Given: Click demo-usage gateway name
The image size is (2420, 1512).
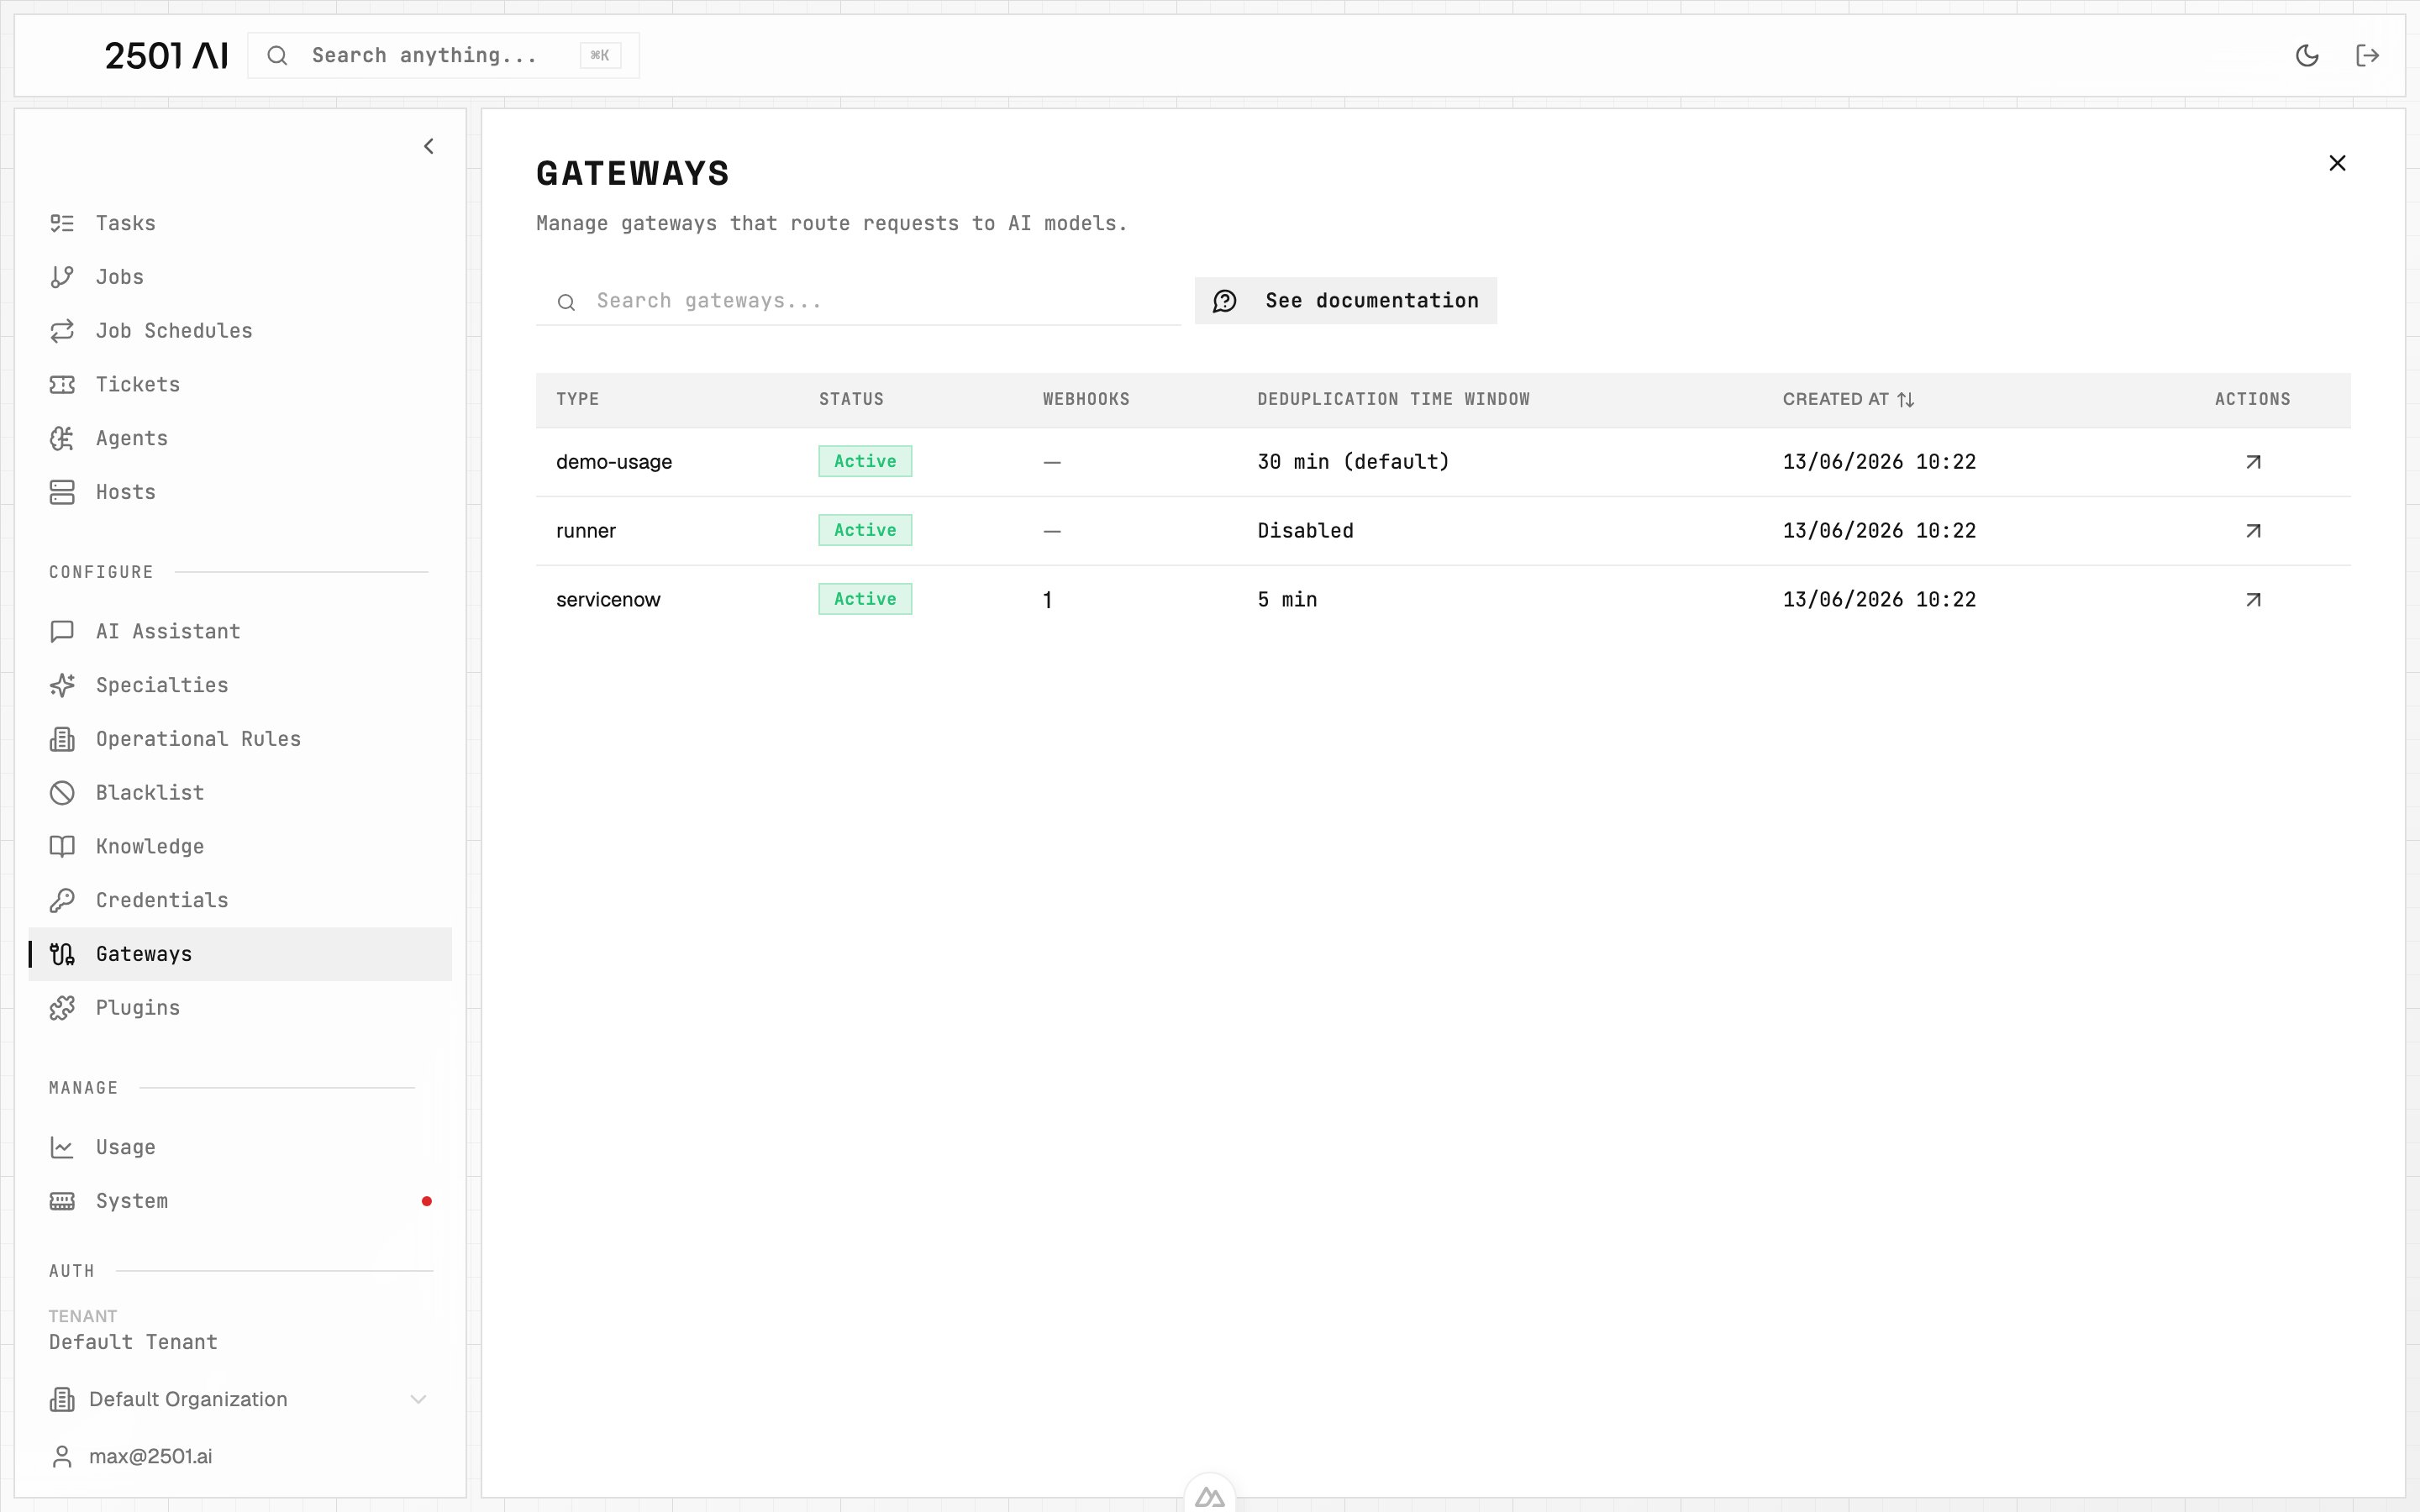Looking at the screenshot, I should coord(614,462).
